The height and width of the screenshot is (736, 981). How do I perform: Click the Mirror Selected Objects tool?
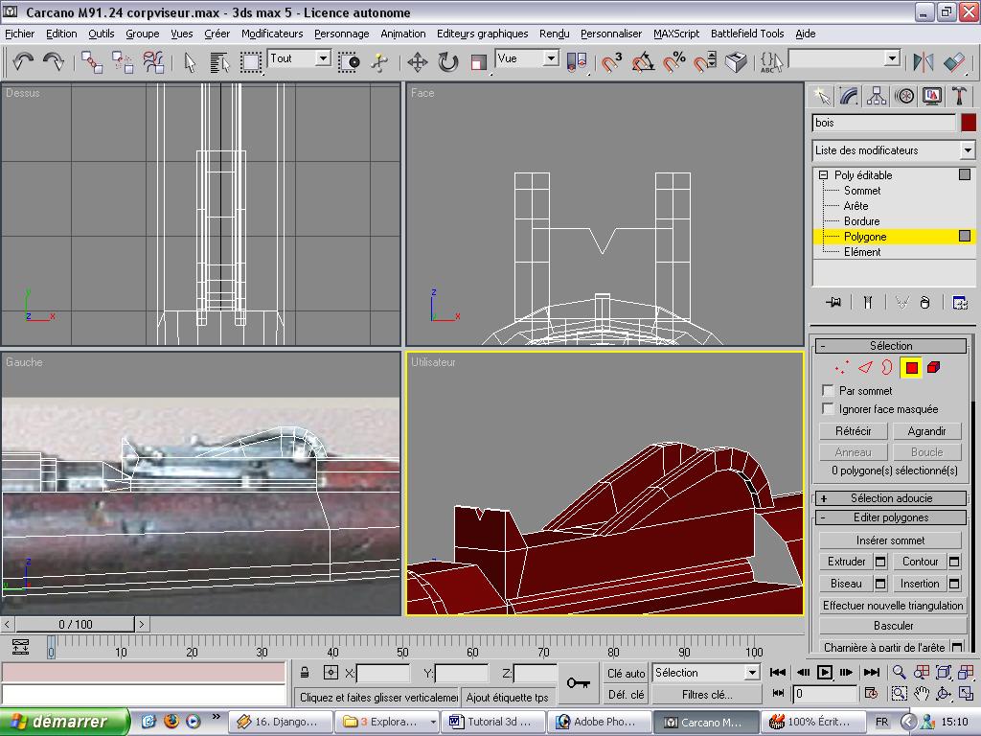coord(924,62)
